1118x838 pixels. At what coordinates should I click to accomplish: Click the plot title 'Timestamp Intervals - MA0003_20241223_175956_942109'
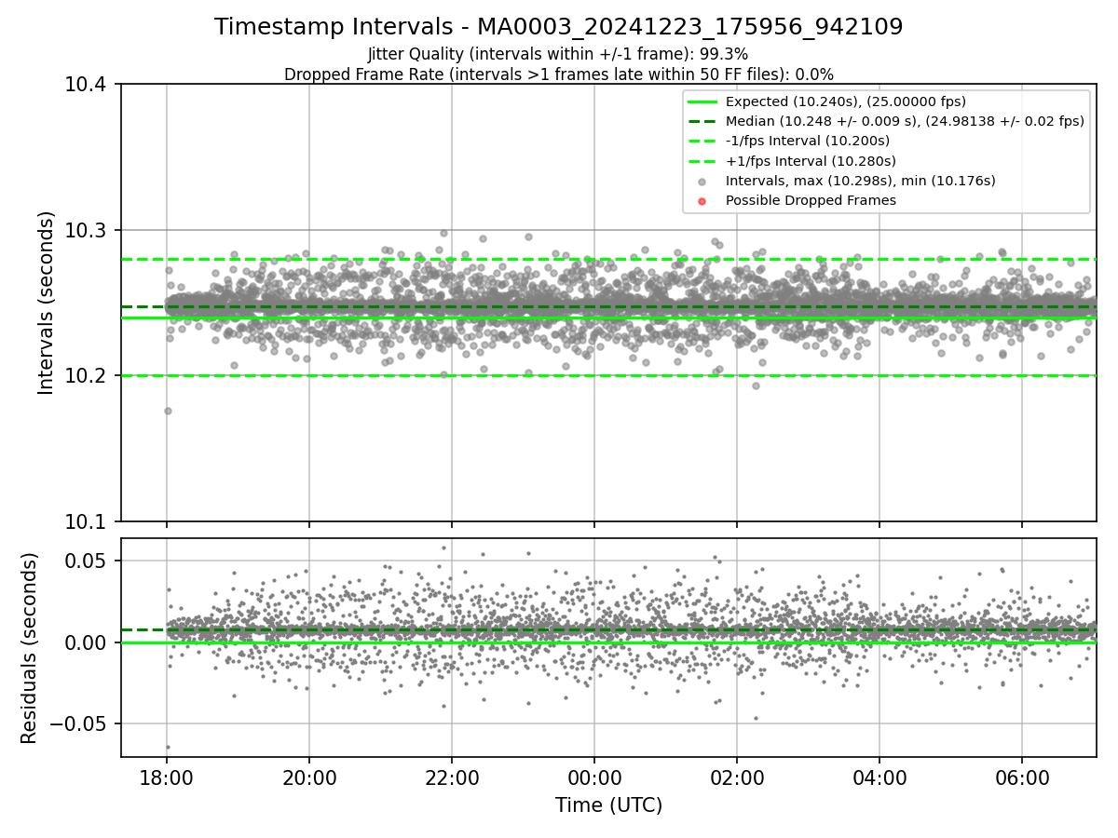click(x=558, y=27)
